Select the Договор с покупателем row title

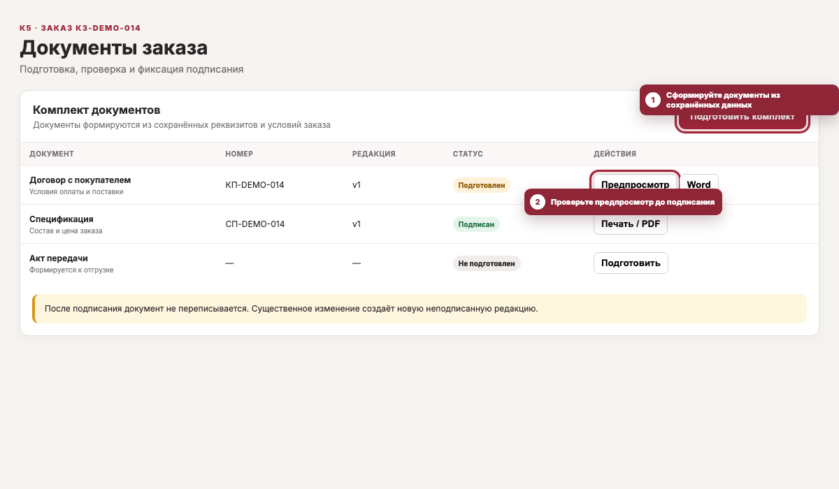click(80, 180)
